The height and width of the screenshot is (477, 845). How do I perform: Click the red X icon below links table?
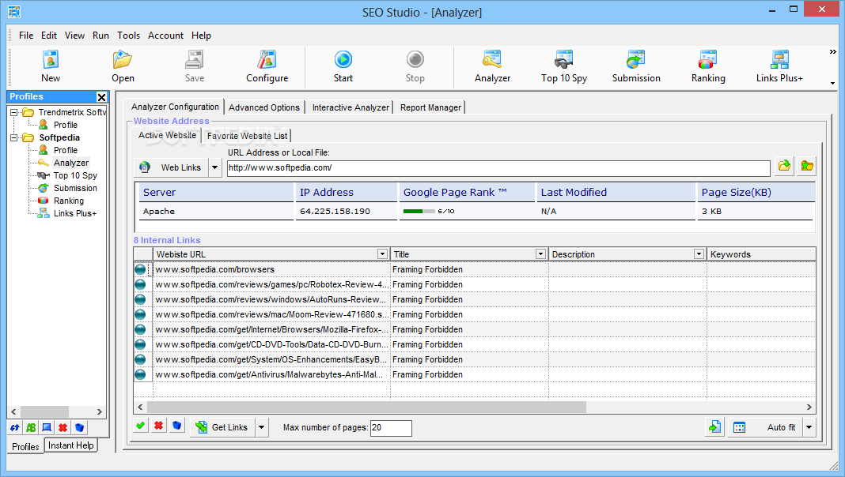coord(158,426)
